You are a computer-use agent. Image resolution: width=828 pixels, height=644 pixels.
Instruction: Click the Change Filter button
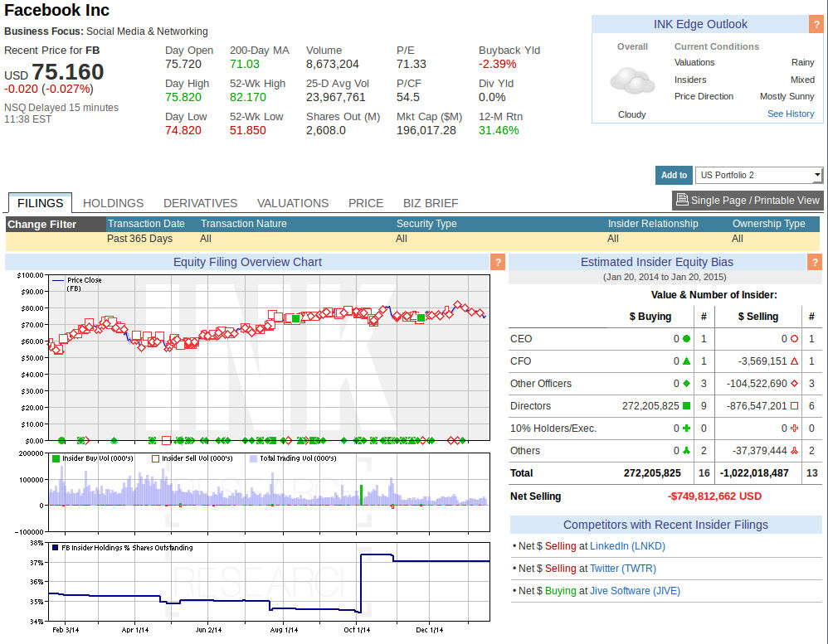56,224
